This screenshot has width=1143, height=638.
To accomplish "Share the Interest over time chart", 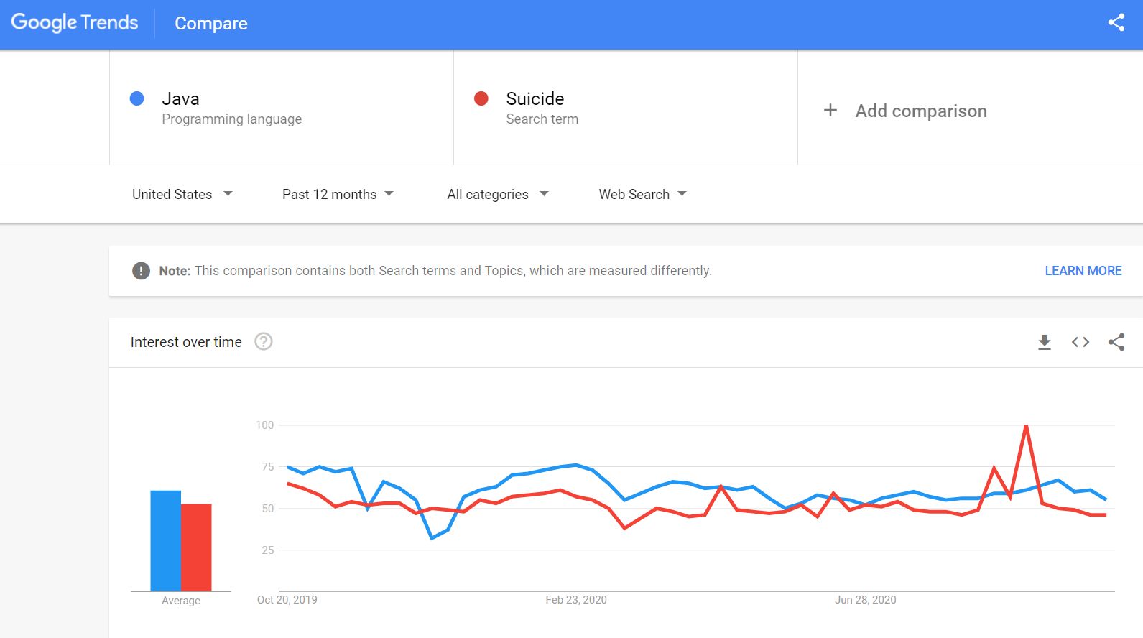I will [1117, 342].
